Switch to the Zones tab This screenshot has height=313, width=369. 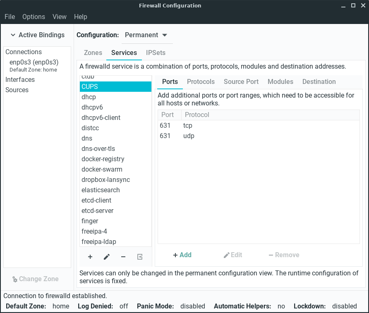[93, 53]
